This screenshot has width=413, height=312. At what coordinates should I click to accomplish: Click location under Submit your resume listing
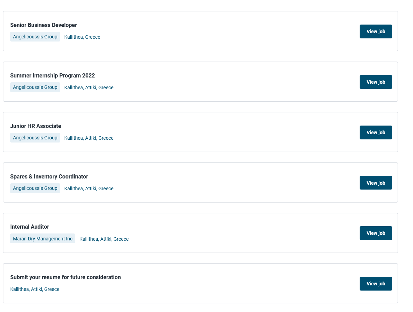tap(35, 289)
